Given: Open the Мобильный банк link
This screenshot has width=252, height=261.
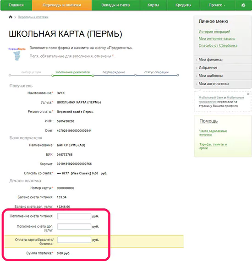Looking at the screenshot, I should click(x=211, y=98).
